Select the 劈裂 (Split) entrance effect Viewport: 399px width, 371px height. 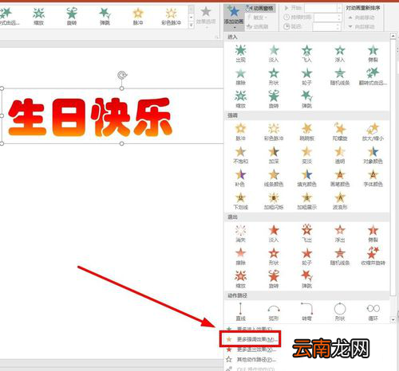click(x=373, y=53)
